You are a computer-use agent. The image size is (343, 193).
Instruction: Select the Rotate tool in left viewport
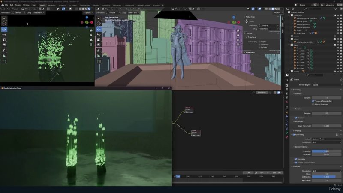click(x=4, y=34)
